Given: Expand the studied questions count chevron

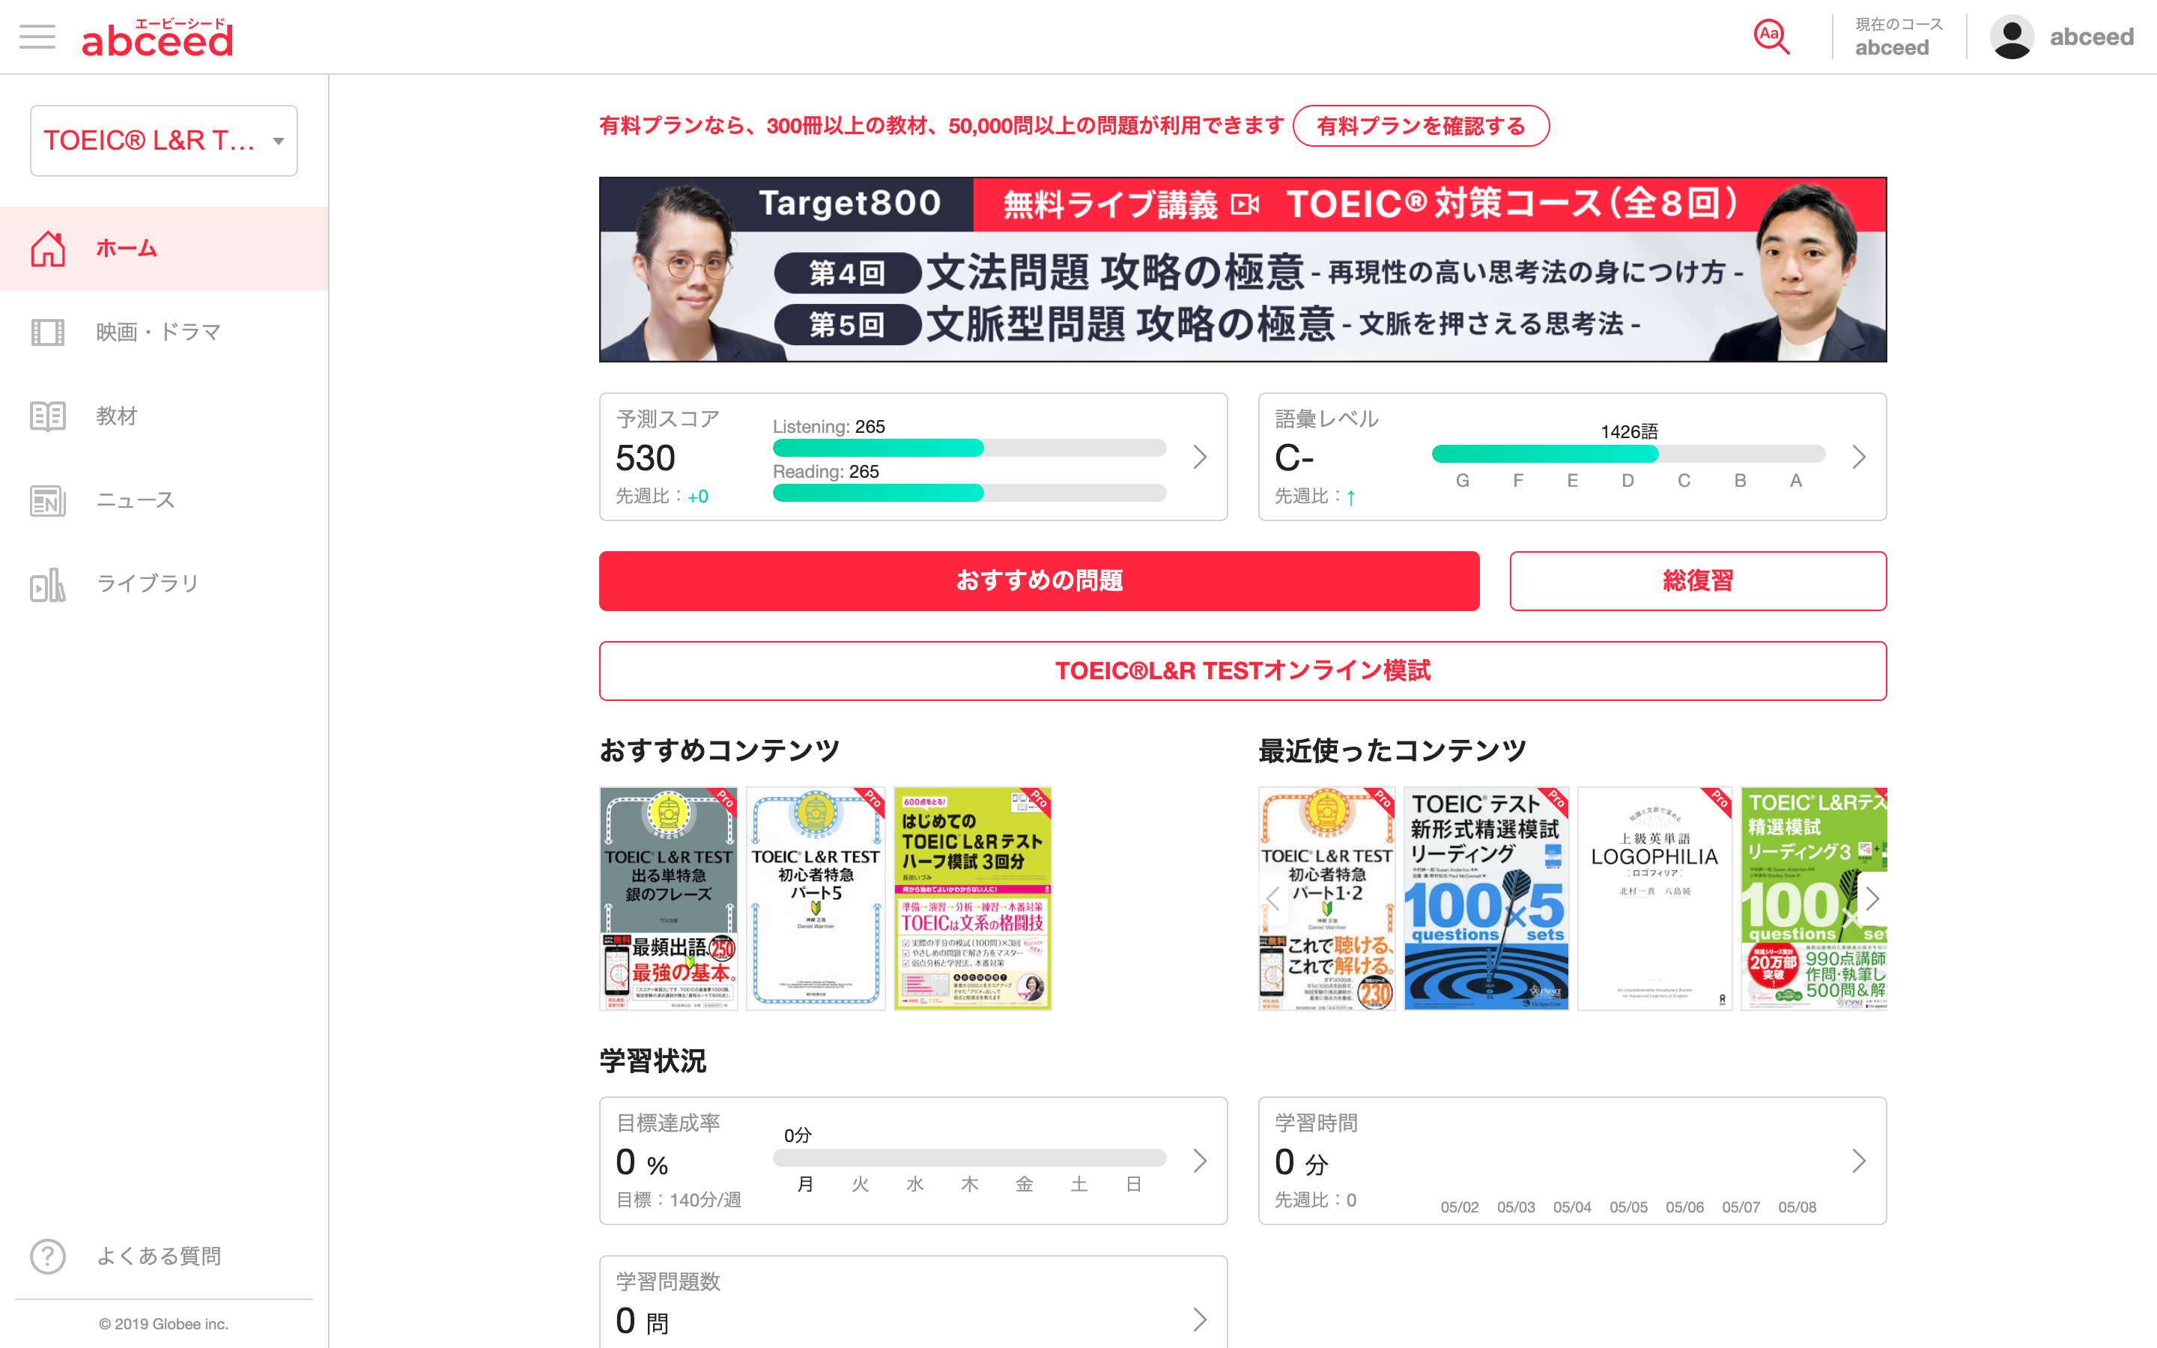Looking at the screenshot, I should pos(1200,1320).
